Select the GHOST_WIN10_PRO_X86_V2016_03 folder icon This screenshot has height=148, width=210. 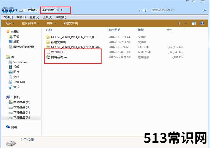point(48,37)
